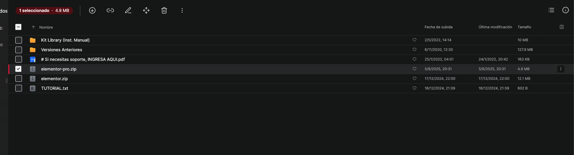Select the Si necesitas soporte PDF file
The image size is (574, 155).
tap(83, 59)
